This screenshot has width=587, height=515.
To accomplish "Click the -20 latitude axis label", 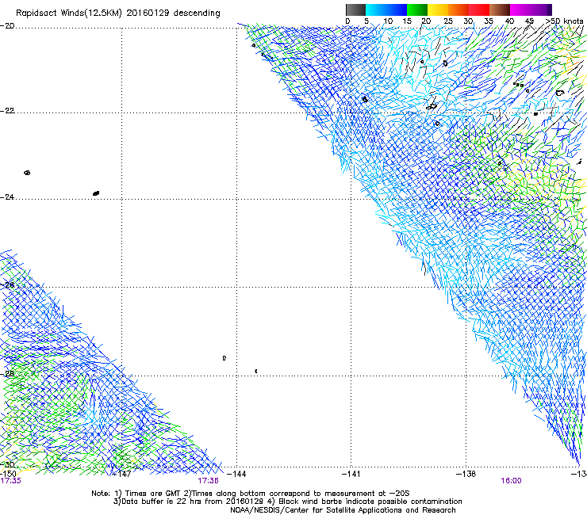I will [x=7, y=26].
